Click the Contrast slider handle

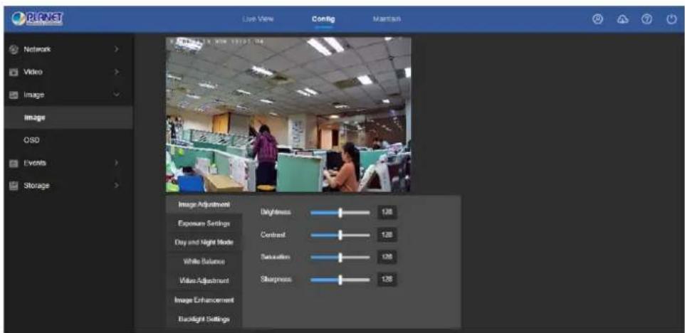[x=340, y=235]
